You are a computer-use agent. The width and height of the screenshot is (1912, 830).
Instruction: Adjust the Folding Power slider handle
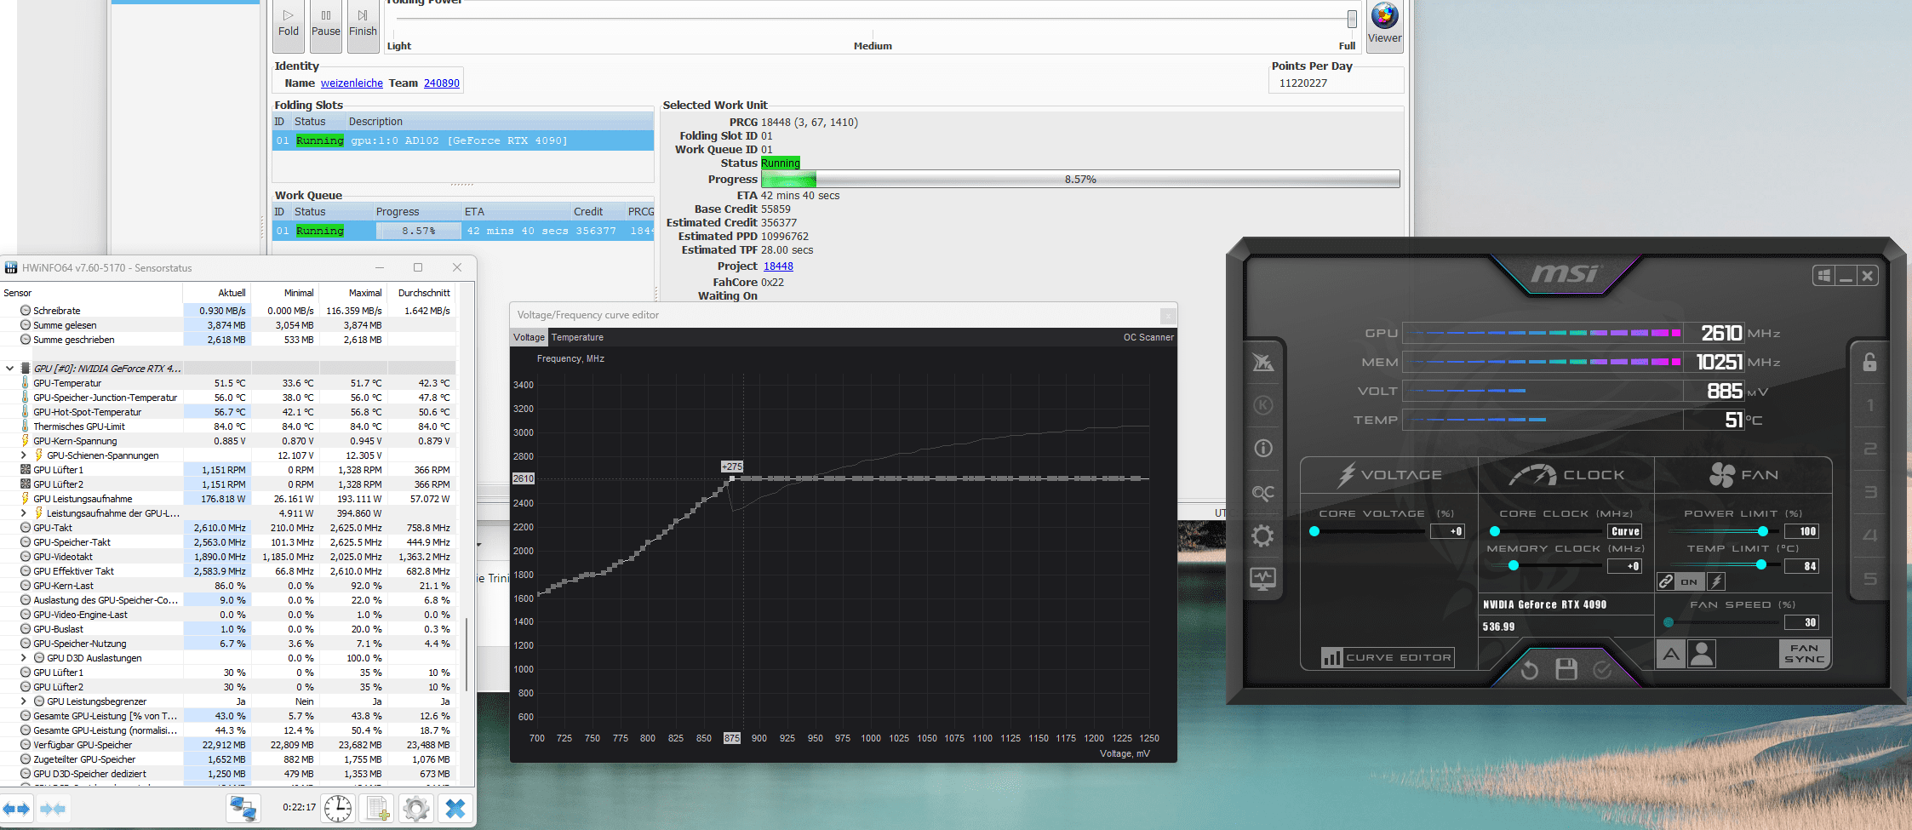tap(1352, 19)
